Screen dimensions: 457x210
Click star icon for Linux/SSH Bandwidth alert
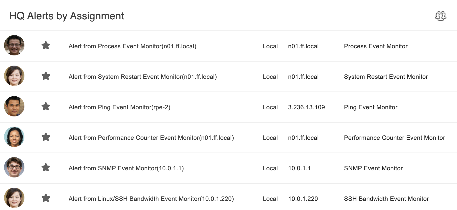click(46, 198)
